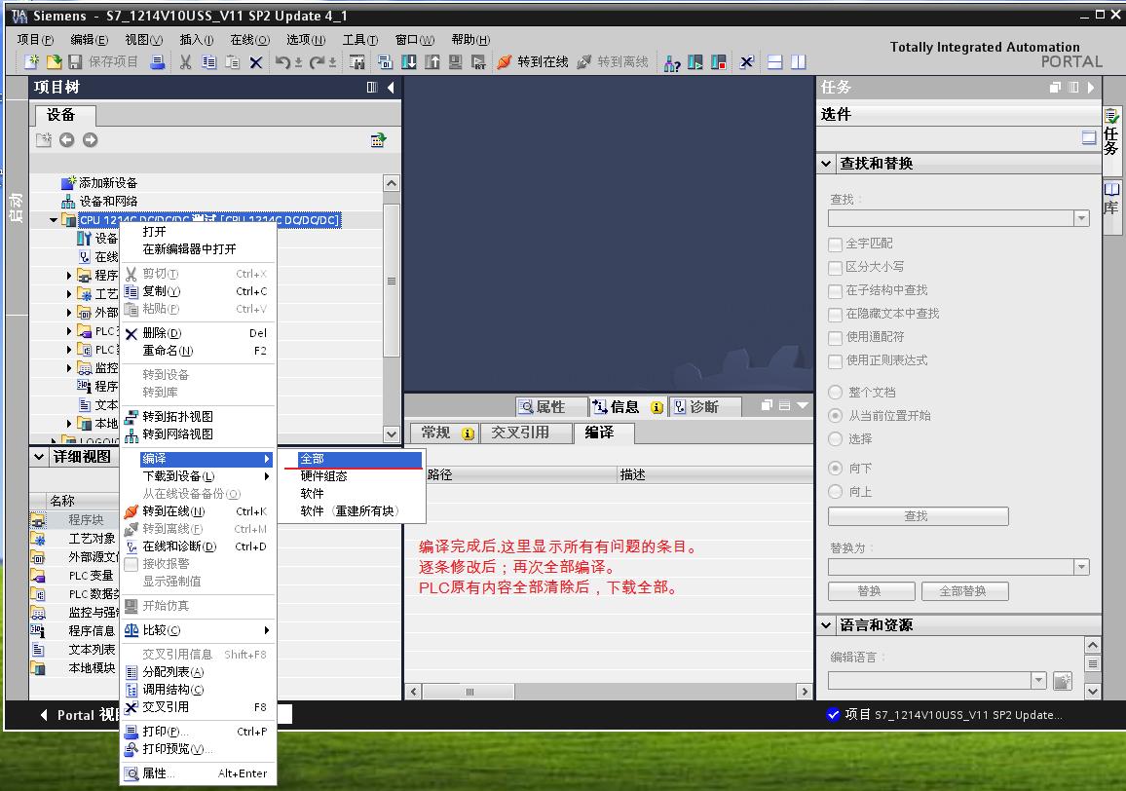Collapse project tree with header arrow

tap(391, 88)
